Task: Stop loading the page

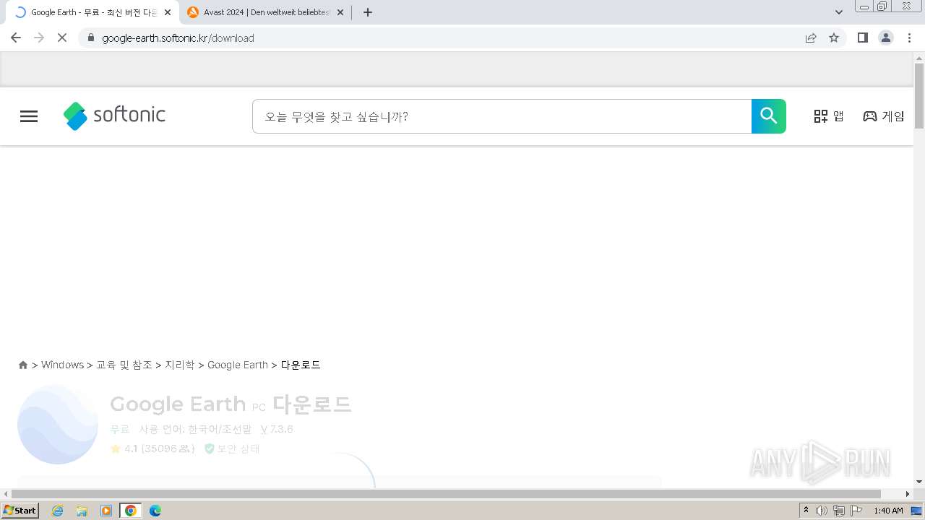Action: pos(62,38)
